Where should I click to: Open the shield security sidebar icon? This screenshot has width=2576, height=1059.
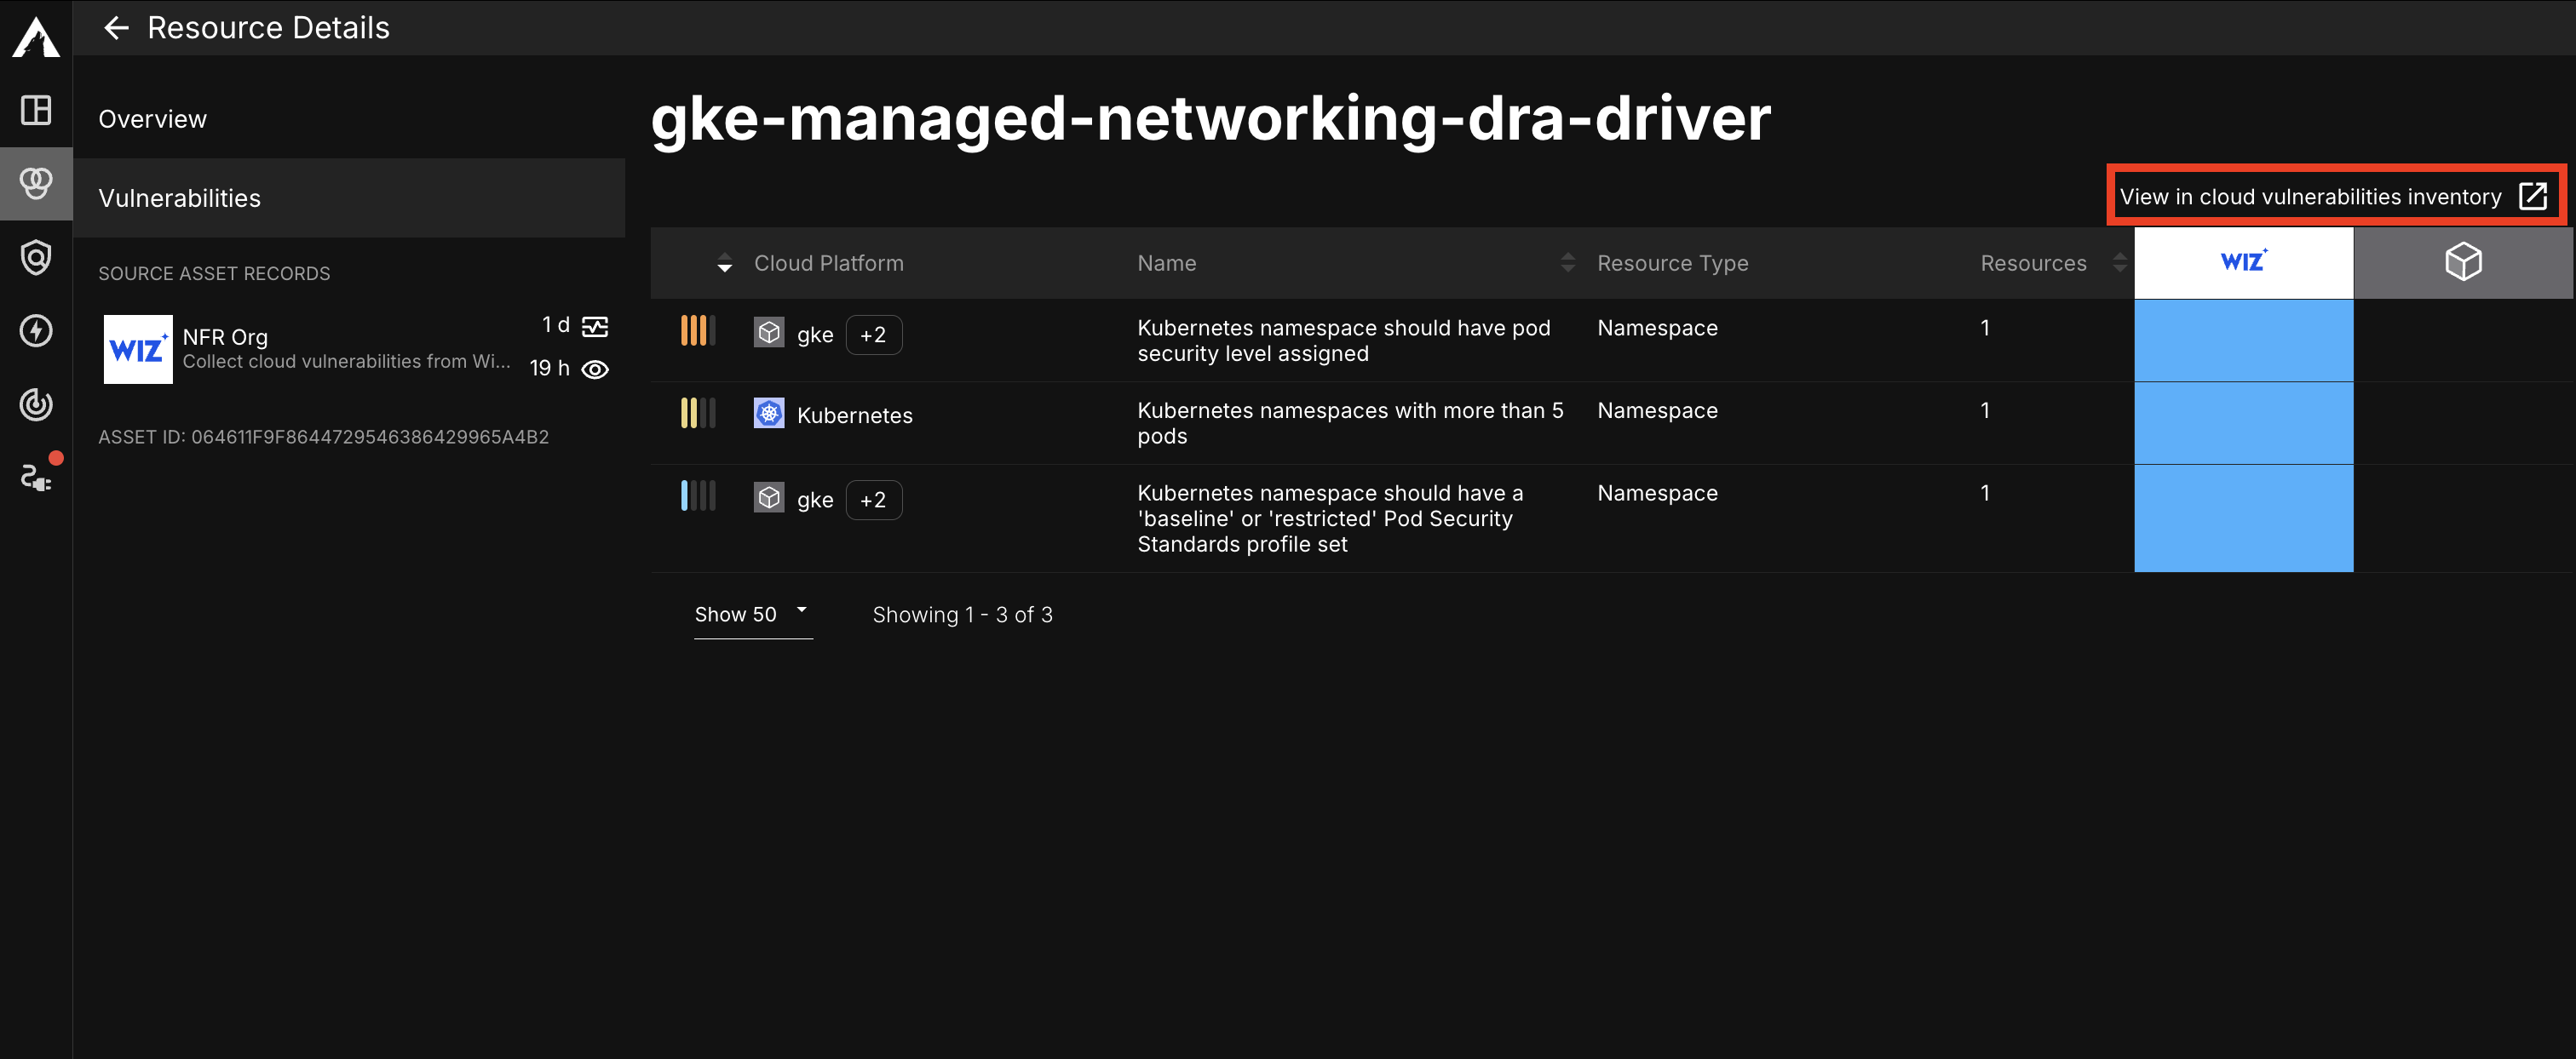click(x=36, y=257)
